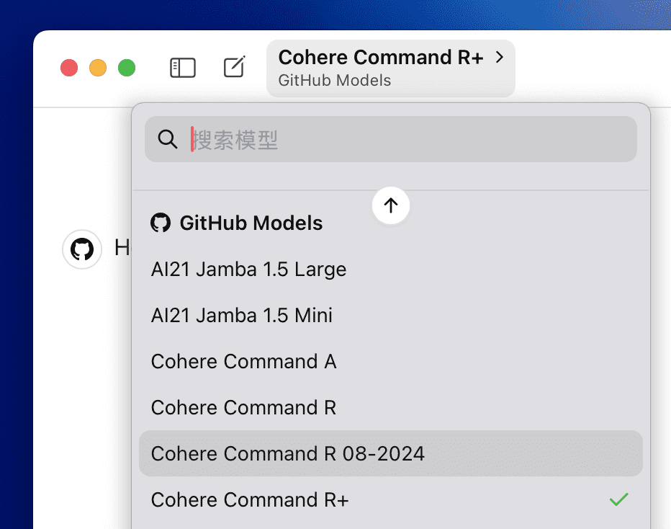Click the scroll-to-top arrow button
Viewport: 671px width, 529px height.
click(391, 205)
